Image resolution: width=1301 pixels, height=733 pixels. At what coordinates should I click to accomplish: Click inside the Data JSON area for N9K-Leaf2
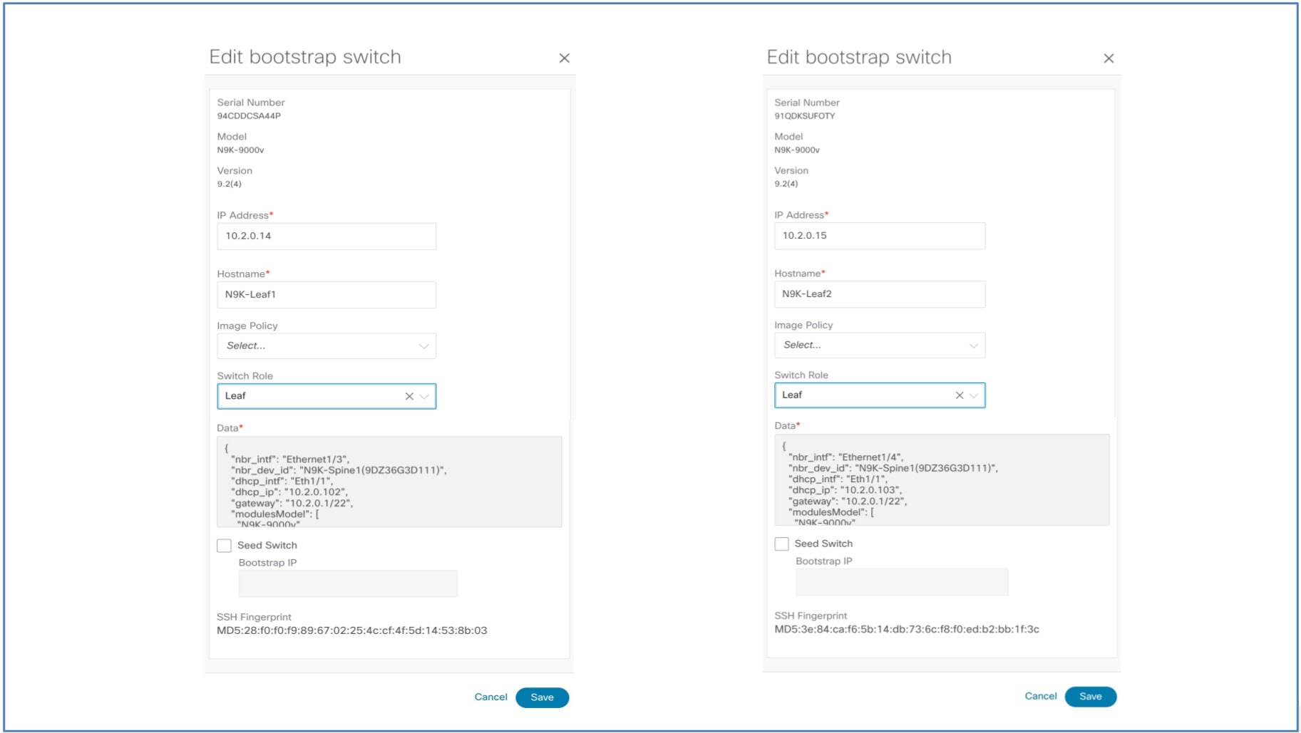pyautogui.click(x=941, y=481)
